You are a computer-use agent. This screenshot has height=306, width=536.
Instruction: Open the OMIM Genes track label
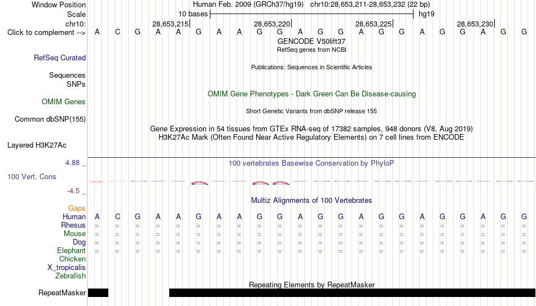[64, 102]
